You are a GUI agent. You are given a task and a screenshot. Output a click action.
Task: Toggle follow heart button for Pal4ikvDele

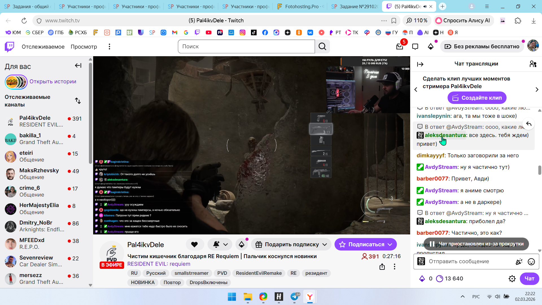194,245
